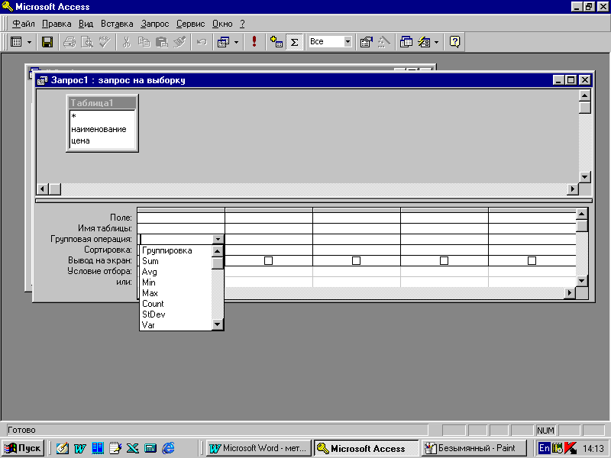Switch to Безымянный - Paint taskbar button
Viewport: 611px width, 458px height.
coord(474,448)
